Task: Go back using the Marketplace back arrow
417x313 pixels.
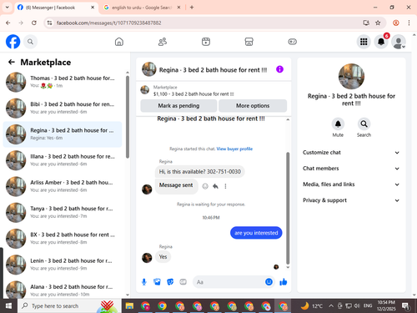Action: [x=12, y=62]
